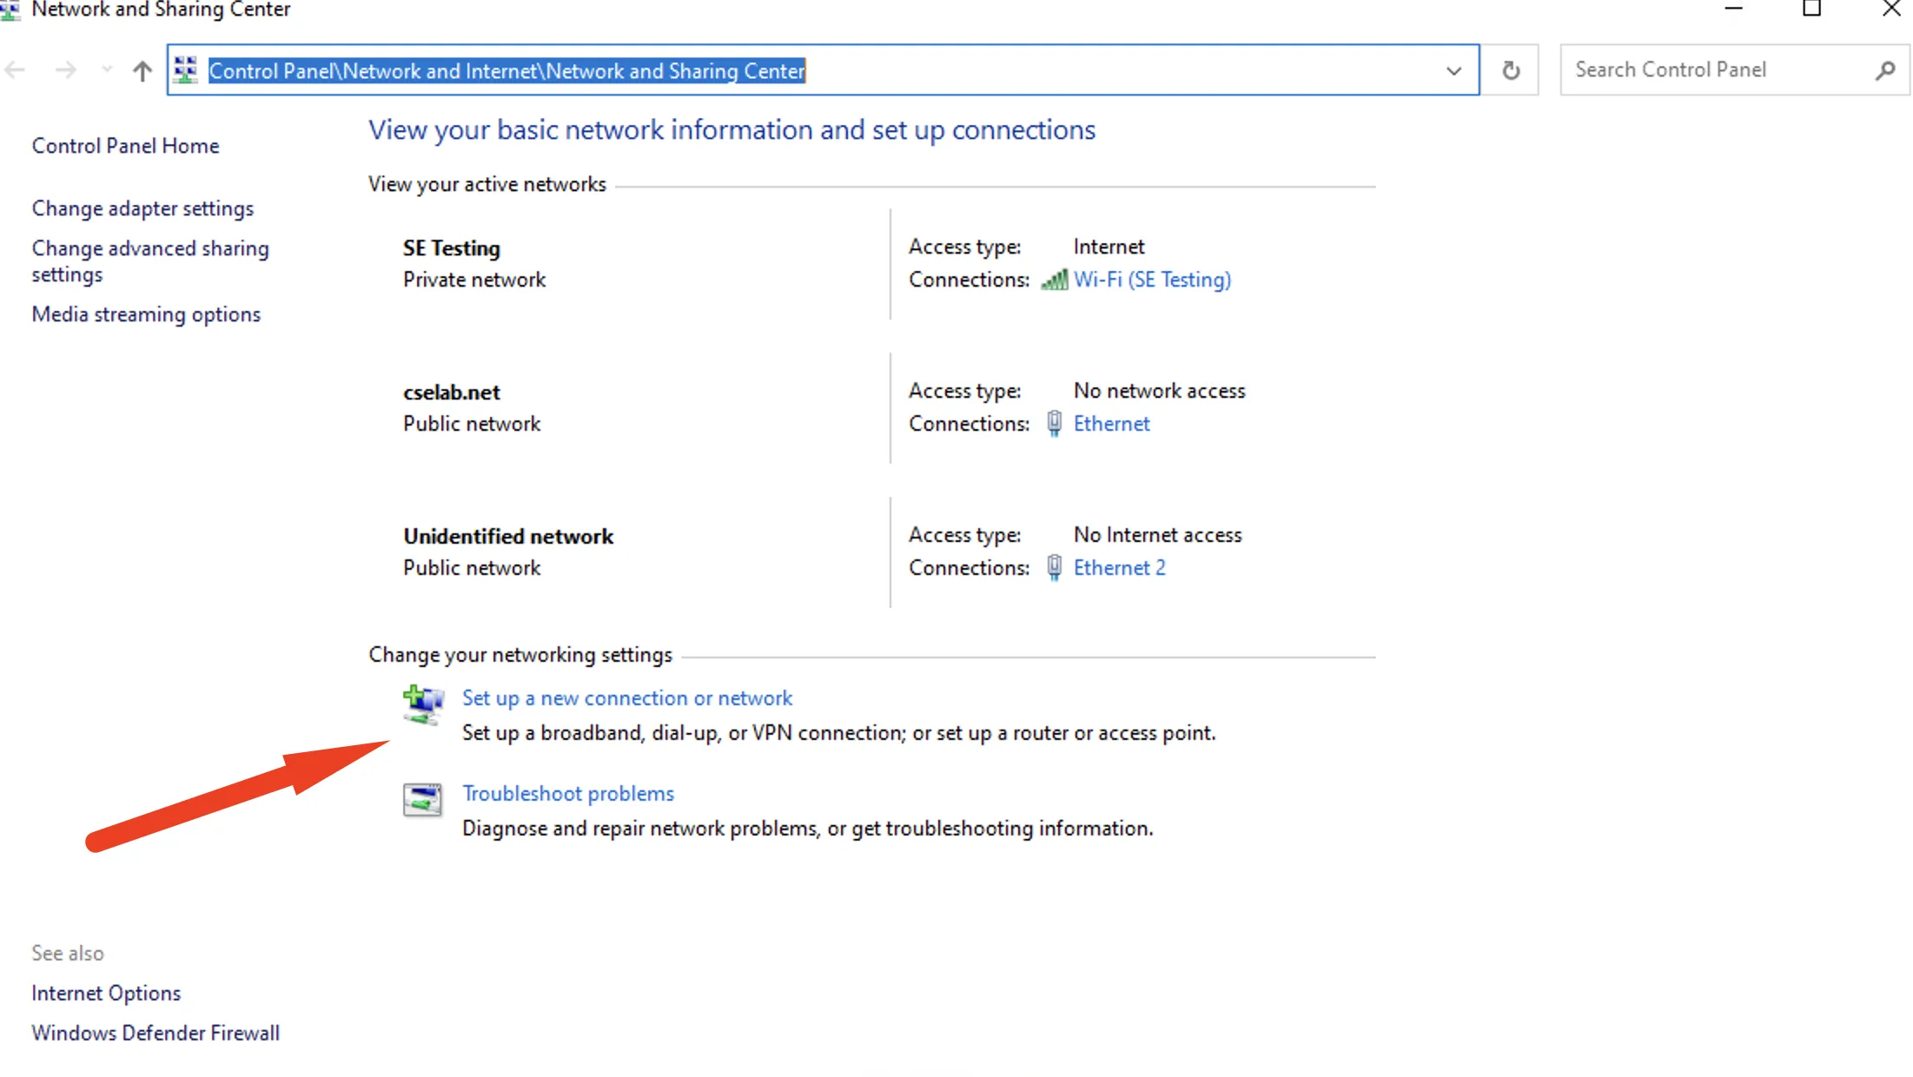Open Change adapter settings
This screenshot has width=1913, height=1077.
tap(142, 208)
